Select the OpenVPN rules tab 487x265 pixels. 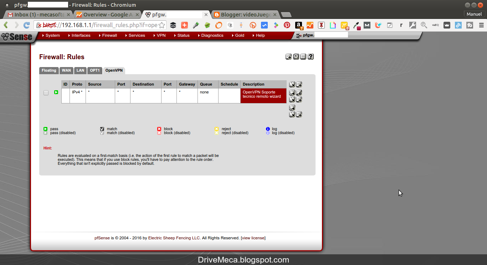click(114, 71)
